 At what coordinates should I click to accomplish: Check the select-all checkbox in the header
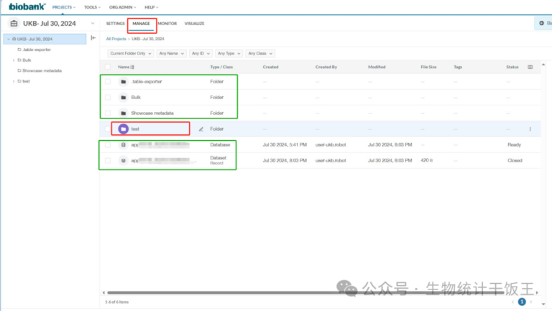click(108, 67)
